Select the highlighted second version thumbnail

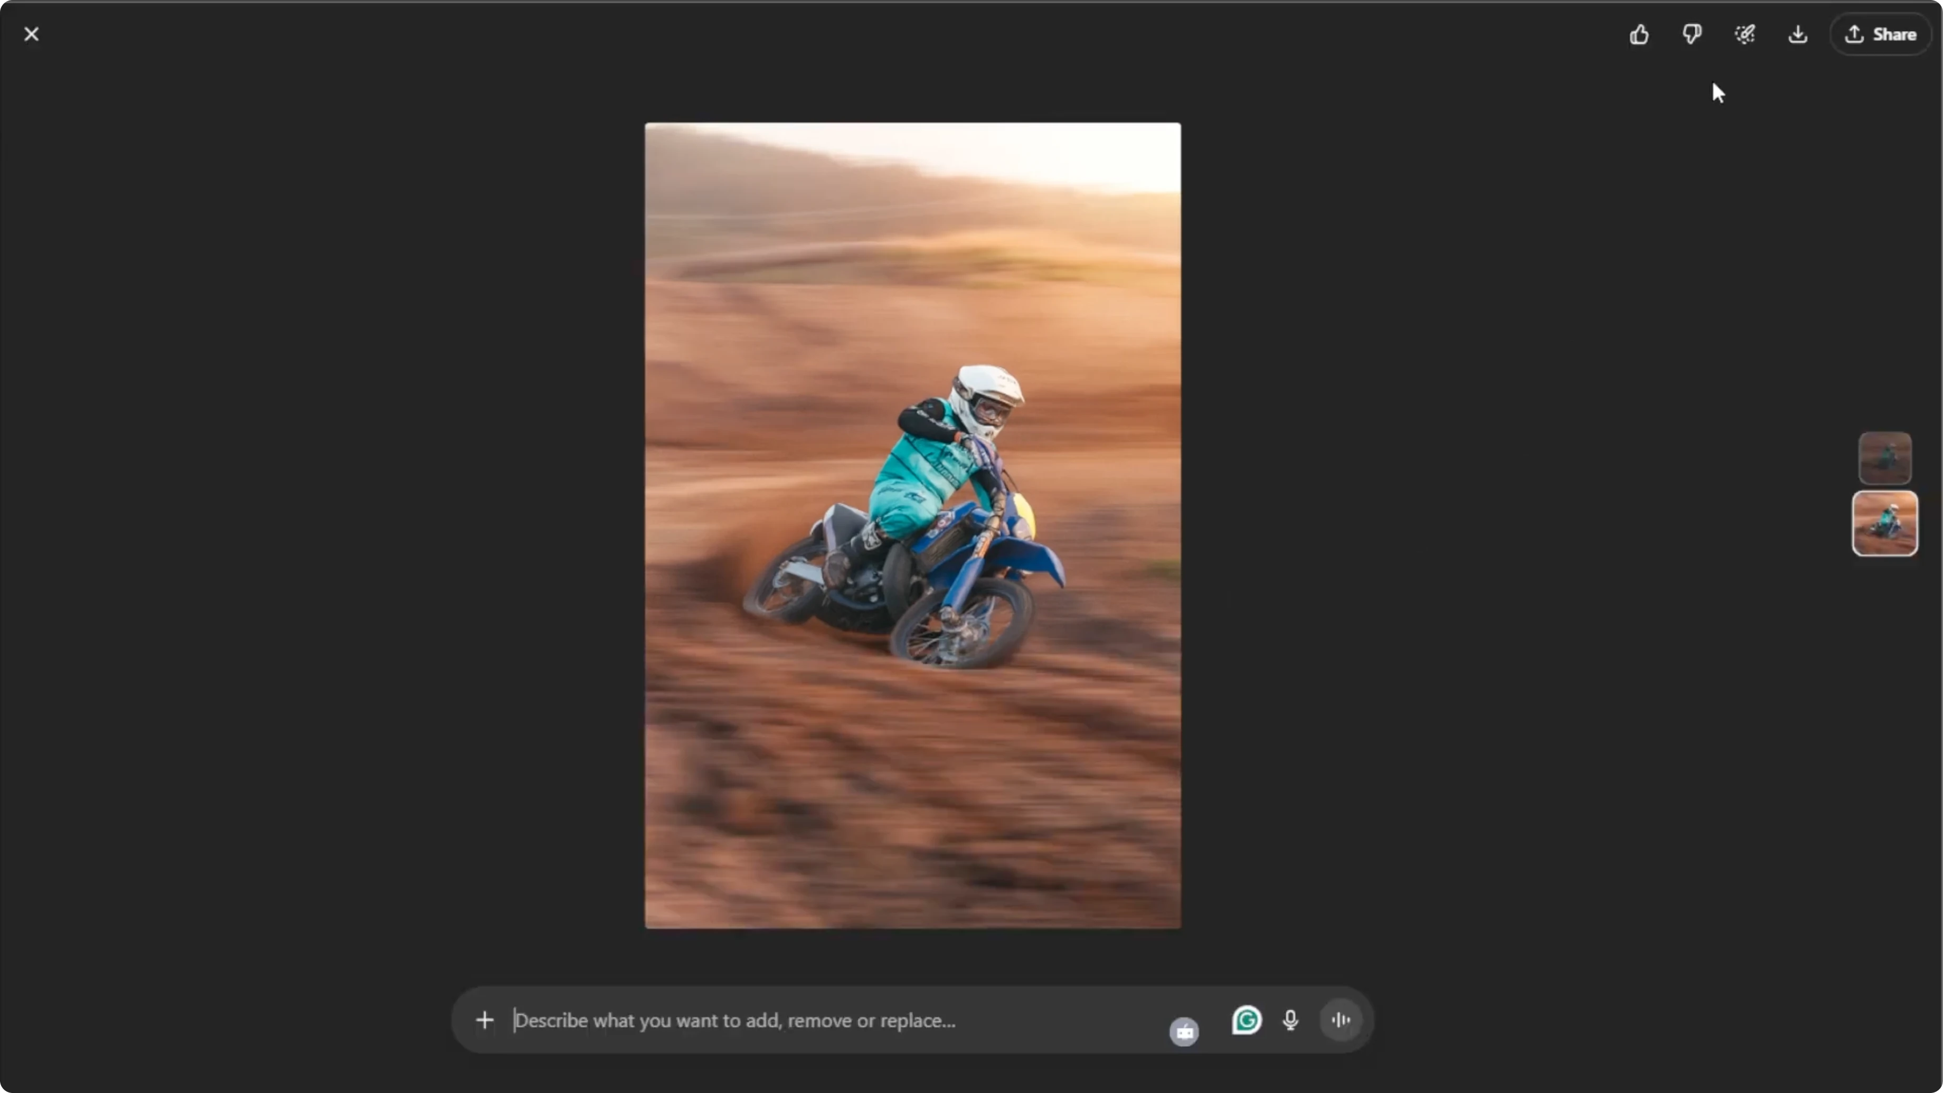click(x=1884, y=523)
